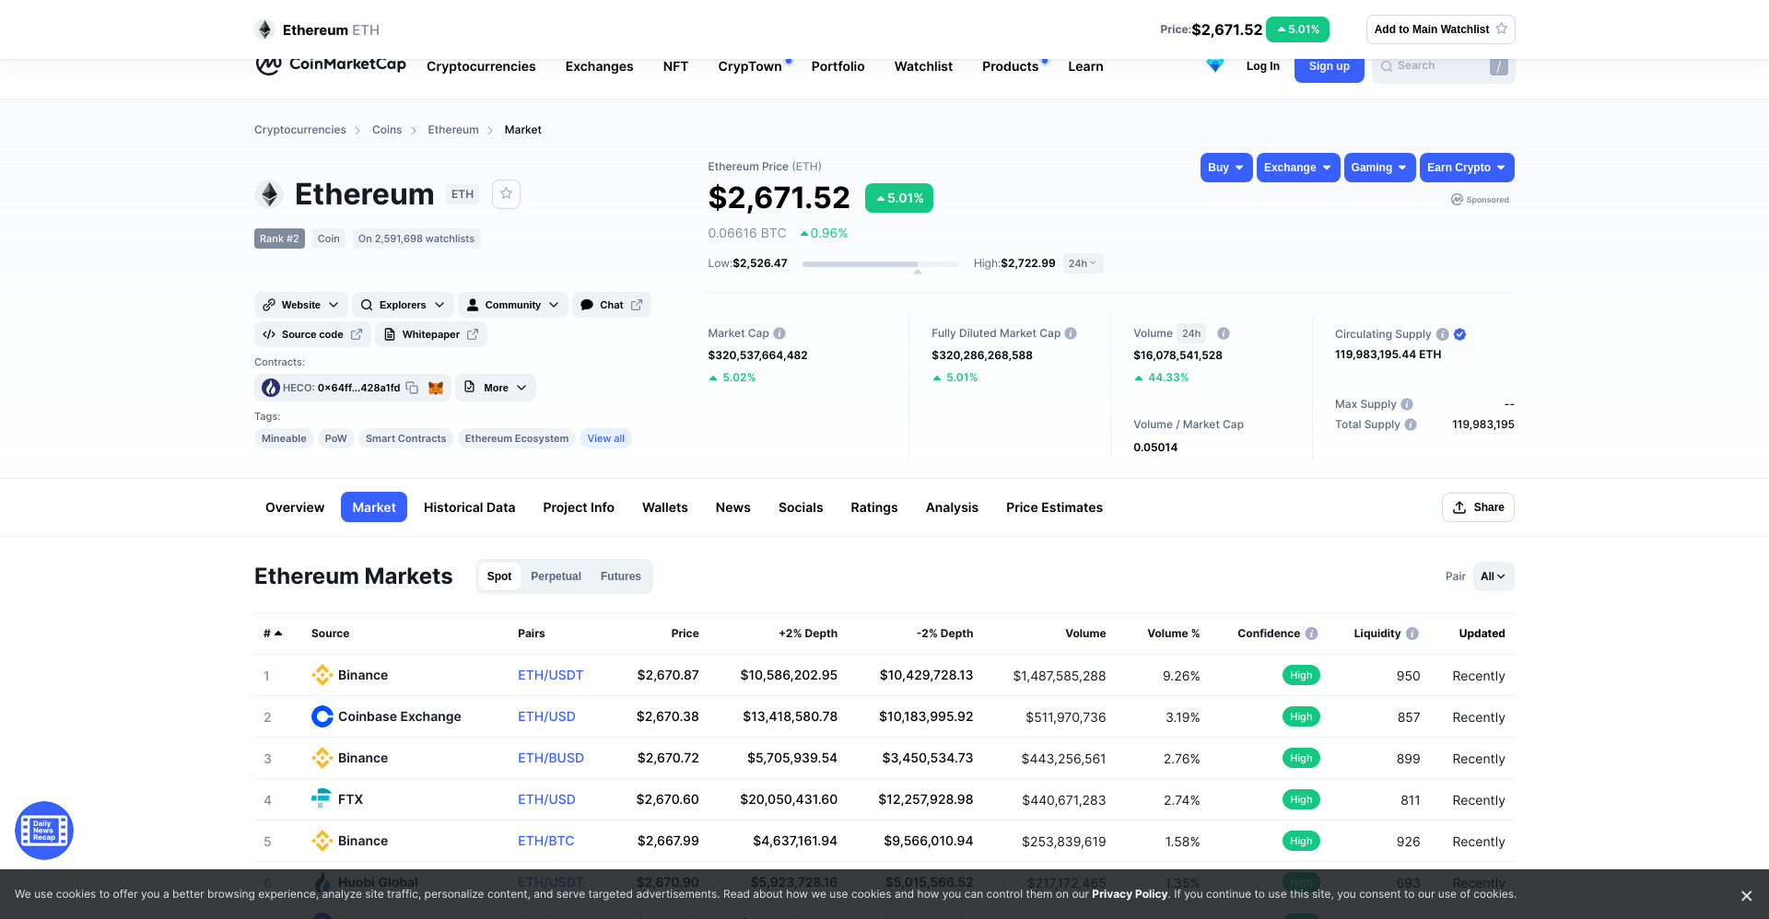Click the Coins breadcrumb link
The width and height of the screenshot is (1769, 919).
[x=387, y=130]
